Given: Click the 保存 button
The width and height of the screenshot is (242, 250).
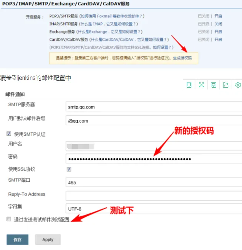Looking at the screenshot, I should [x=17, y=240].
